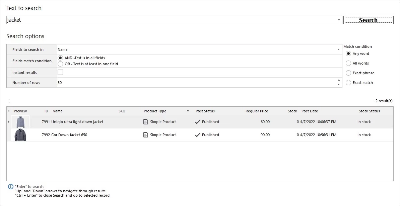The height and width of the screenshot is (206, 400).
Task: Sort results by the Regular Price column
Action: 257,111
